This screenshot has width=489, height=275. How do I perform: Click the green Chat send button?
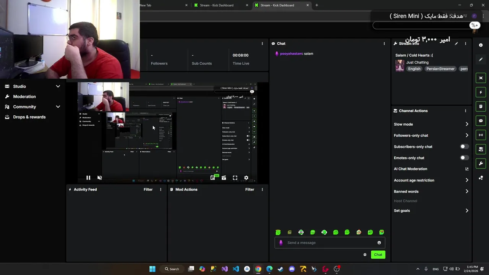[378, 255]
